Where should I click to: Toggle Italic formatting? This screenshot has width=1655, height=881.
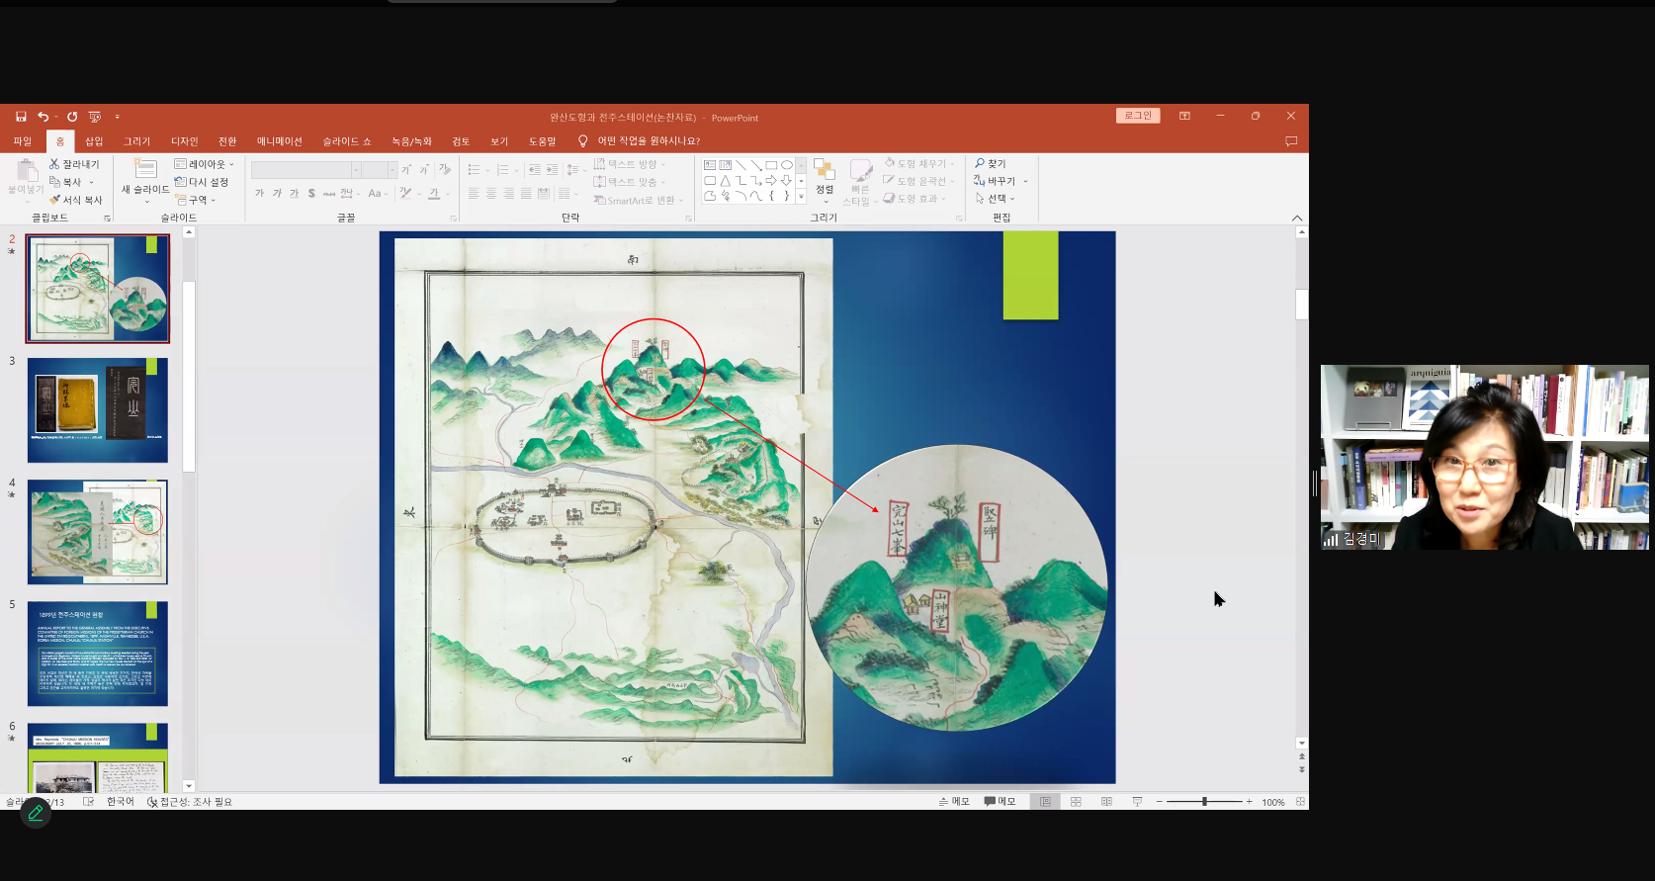277,194
